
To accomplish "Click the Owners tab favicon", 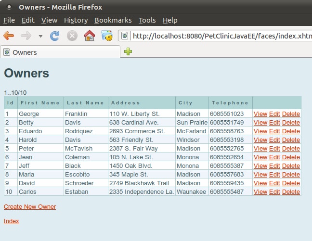I will click(7, 52).
